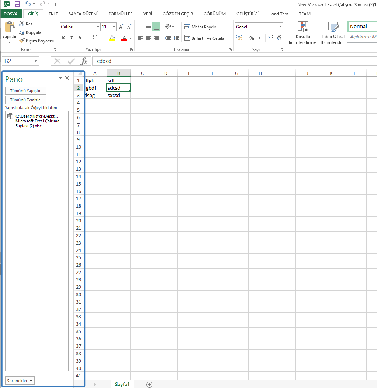The image size is (377, 388).
Task: Merge cells with Birleştir ve Ortala
Action: [205, 38]
